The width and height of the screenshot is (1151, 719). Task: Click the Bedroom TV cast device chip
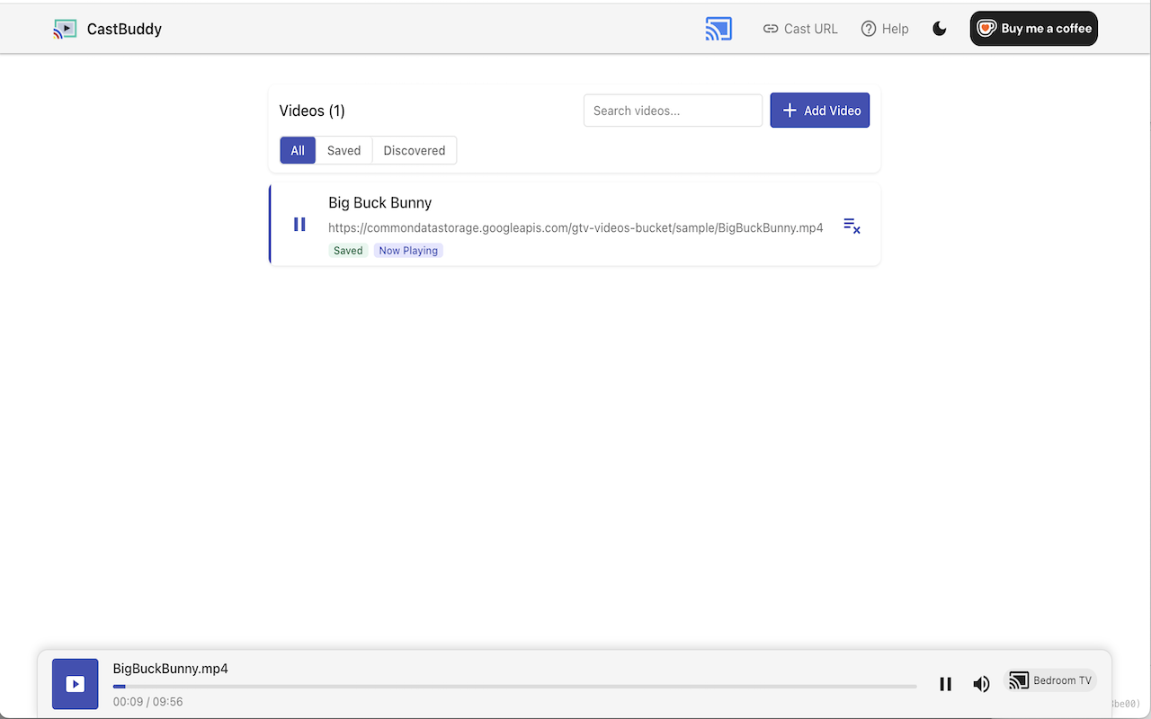point(1050,680)
